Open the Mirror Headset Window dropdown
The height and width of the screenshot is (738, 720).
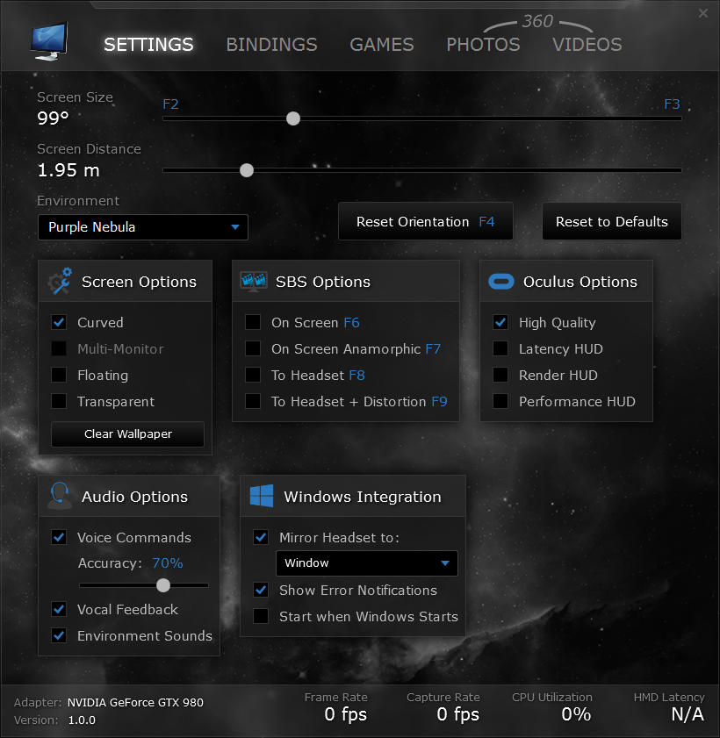[x=367, y=562]
